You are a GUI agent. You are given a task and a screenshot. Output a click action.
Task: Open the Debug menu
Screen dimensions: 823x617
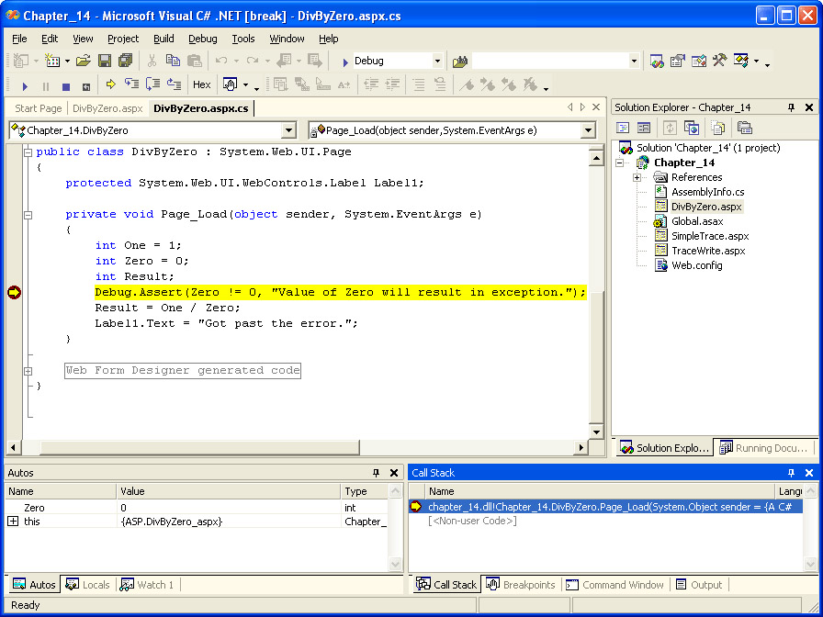click(x=203, y=39)
